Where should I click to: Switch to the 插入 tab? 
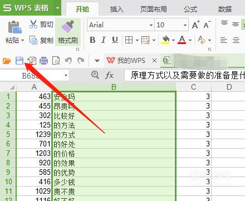(x=116, y=9)
